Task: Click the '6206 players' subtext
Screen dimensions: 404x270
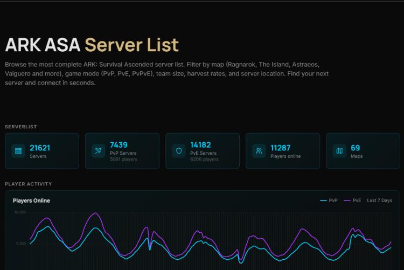Action: [x=204, y=160]
